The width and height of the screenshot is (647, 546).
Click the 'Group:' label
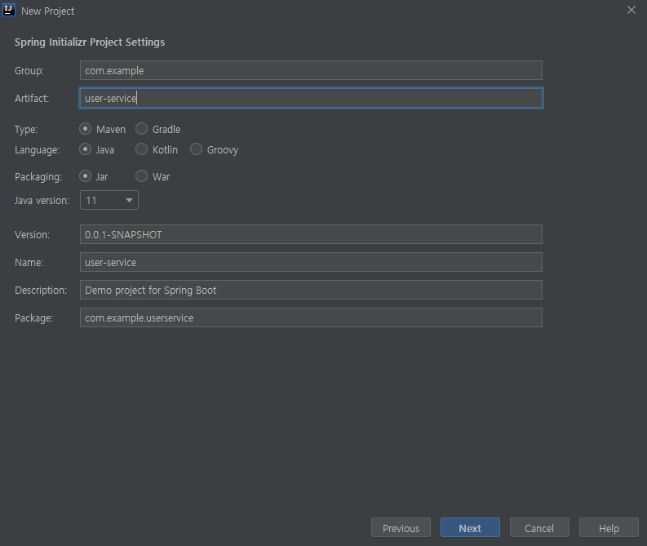click(x=29, y=71)
